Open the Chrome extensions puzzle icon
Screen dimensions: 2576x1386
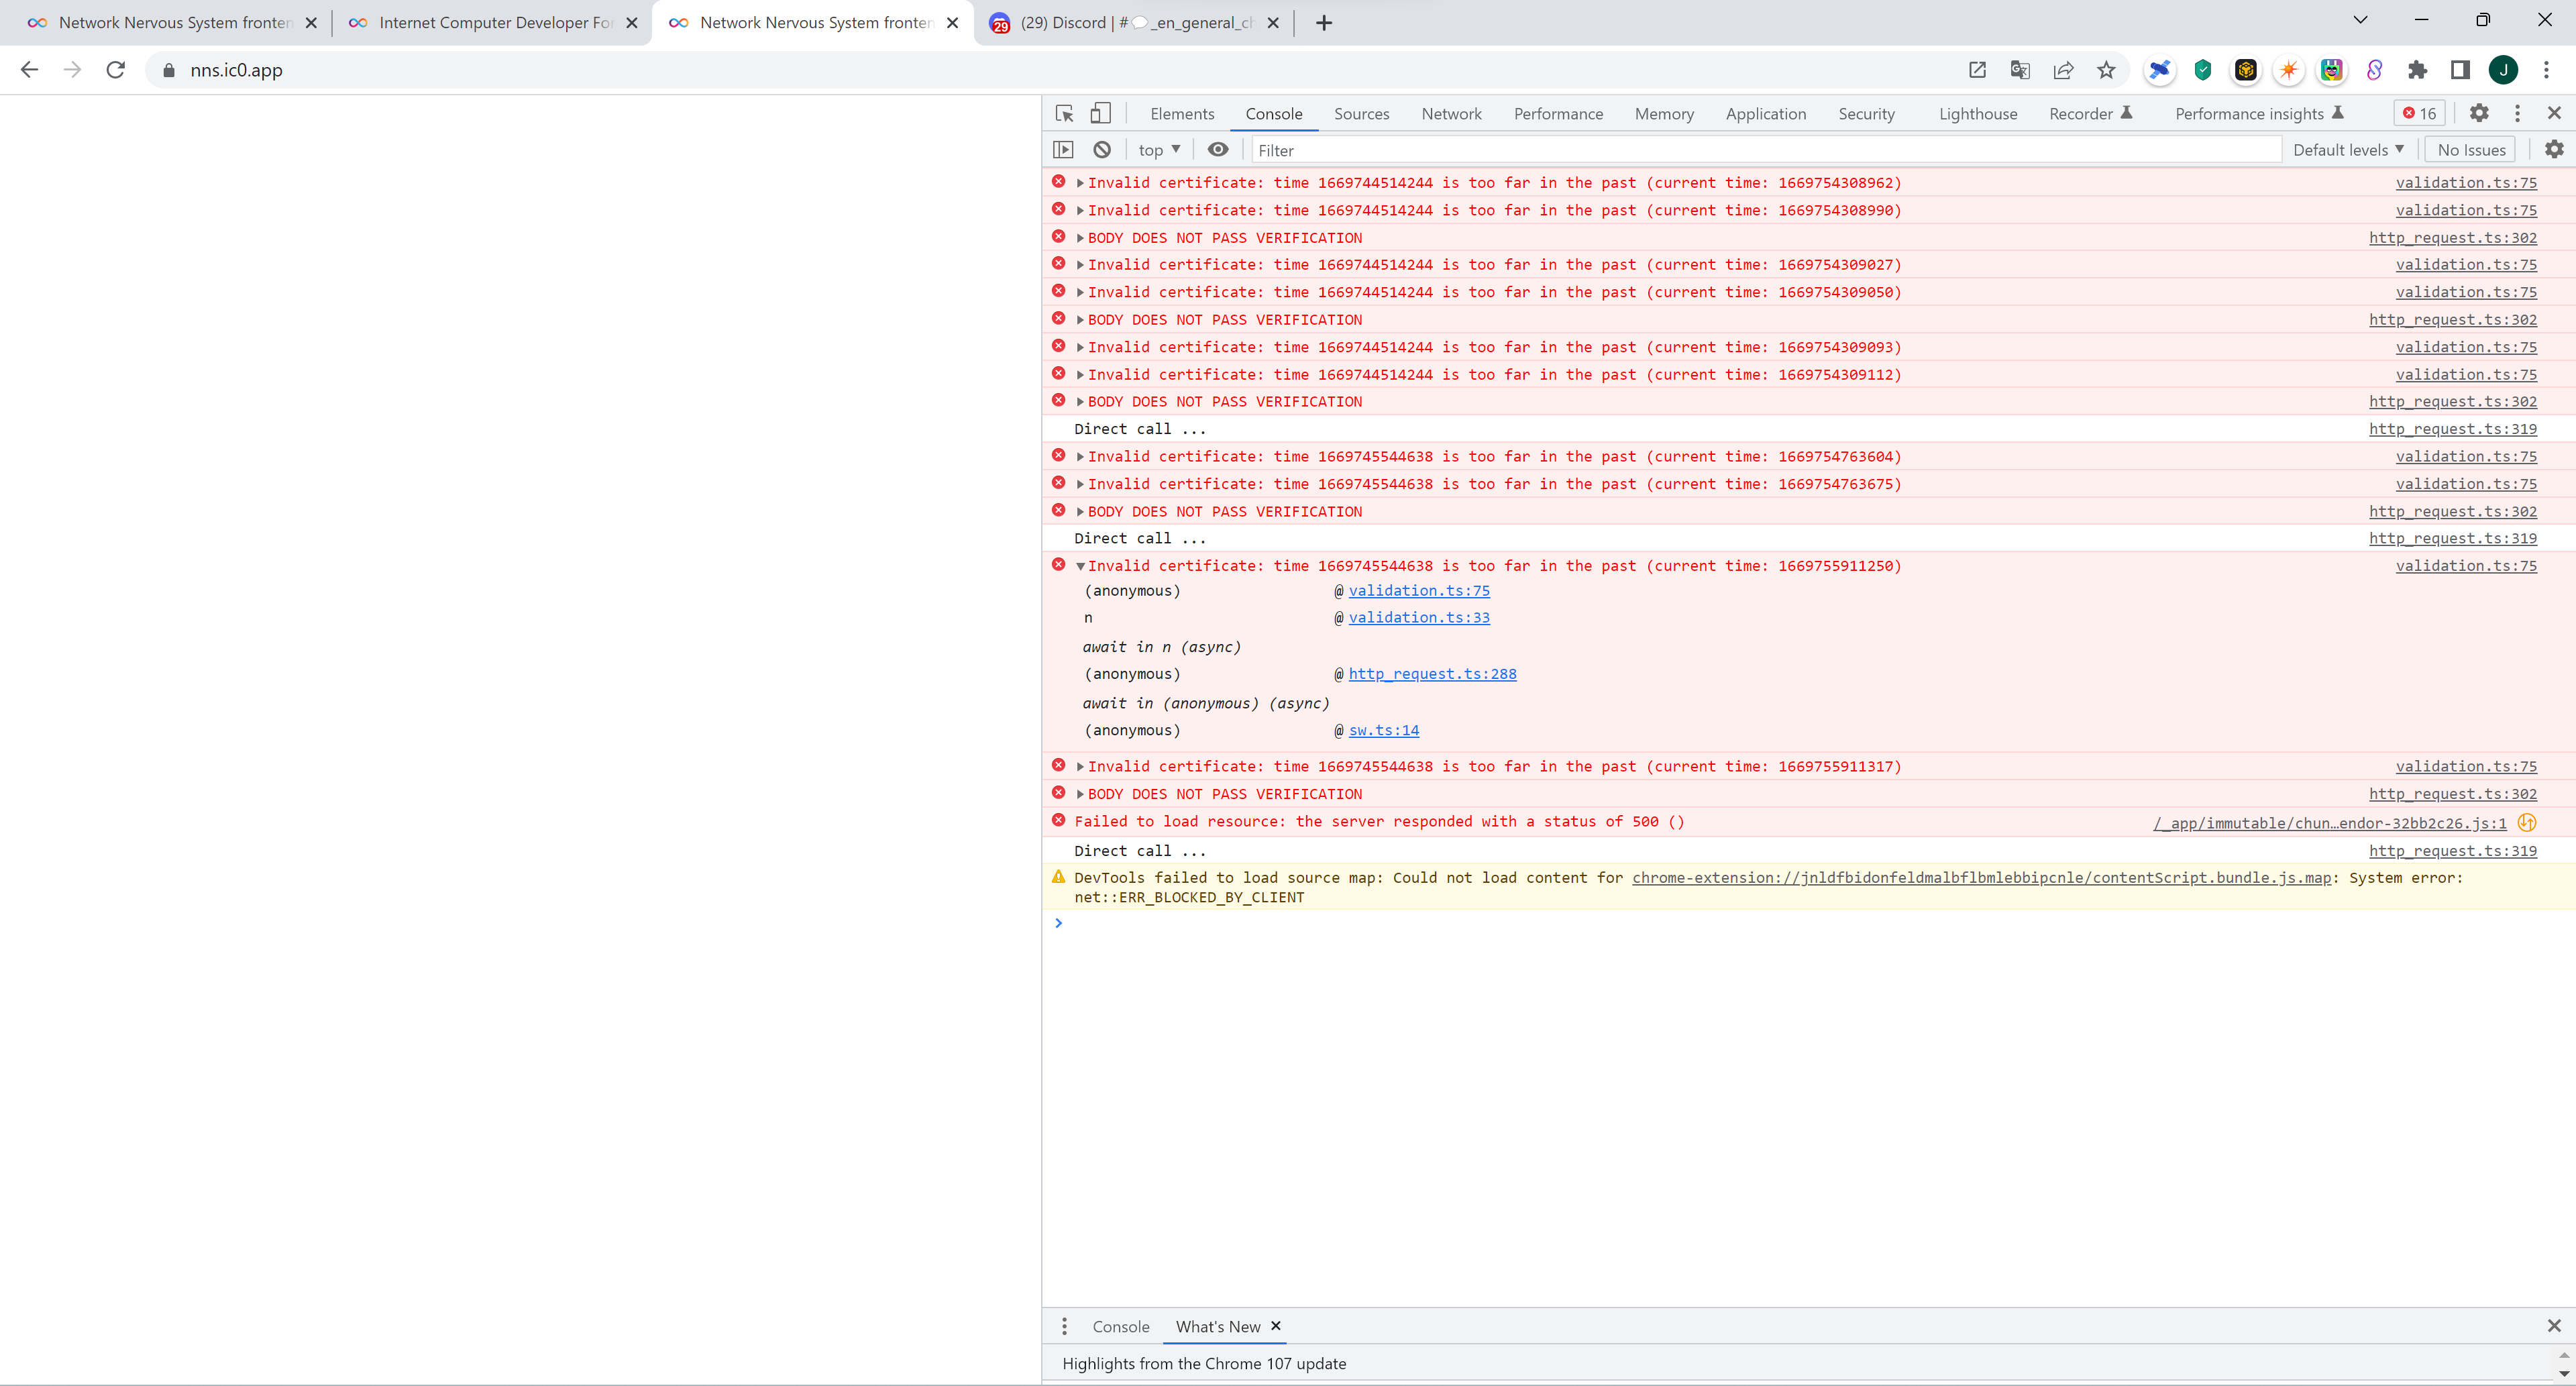(2417, 70)
